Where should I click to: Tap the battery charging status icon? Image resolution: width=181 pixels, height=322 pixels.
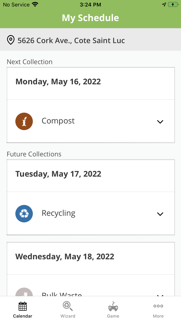click(x=173, y=4)
